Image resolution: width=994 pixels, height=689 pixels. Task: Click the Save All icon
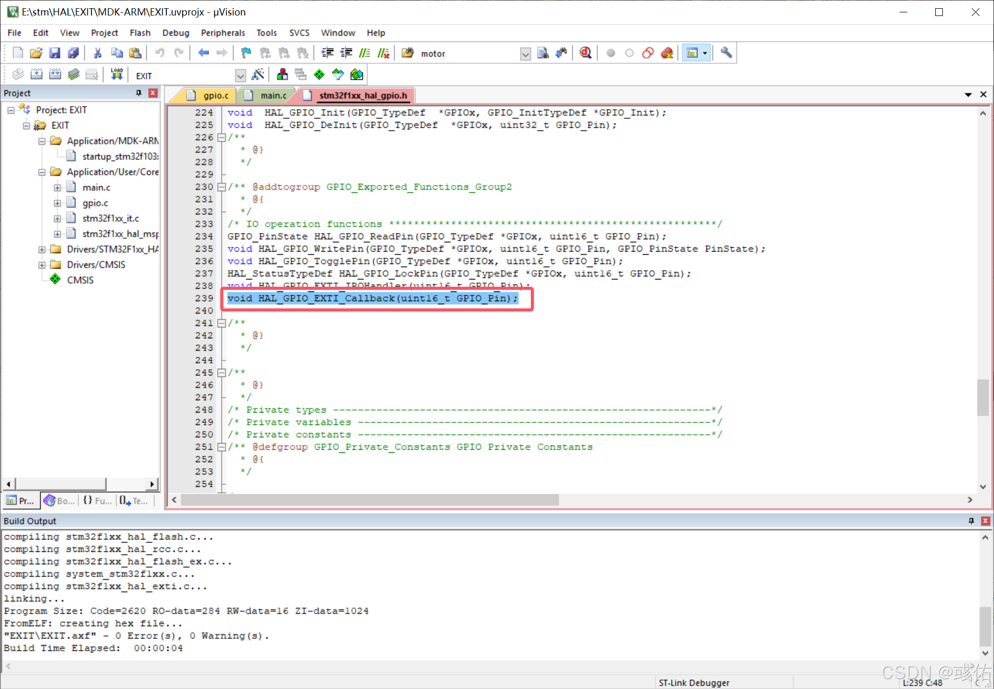click(73, 53)
